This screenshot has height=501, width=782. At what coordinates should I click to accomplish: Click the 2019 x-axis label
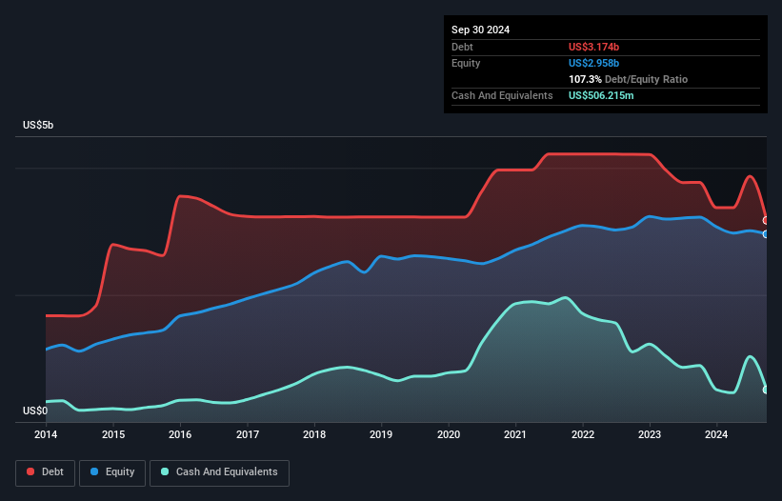pos(381,434)
